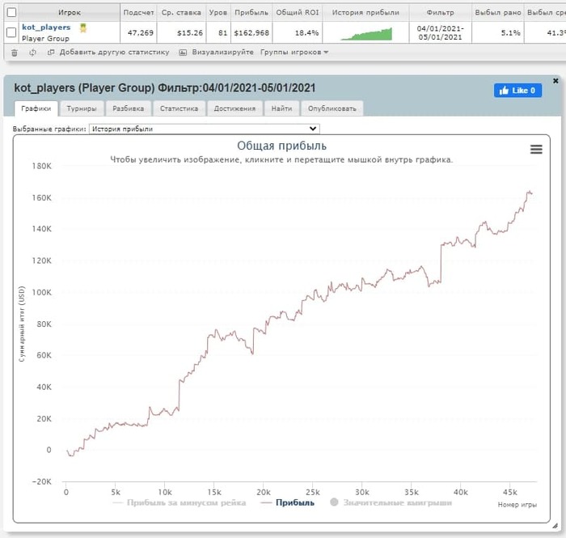The width and height of the screenshot is (566, 538).
Task: Toggle the header select-all checkbox
Action: click(x=11, y=12)
